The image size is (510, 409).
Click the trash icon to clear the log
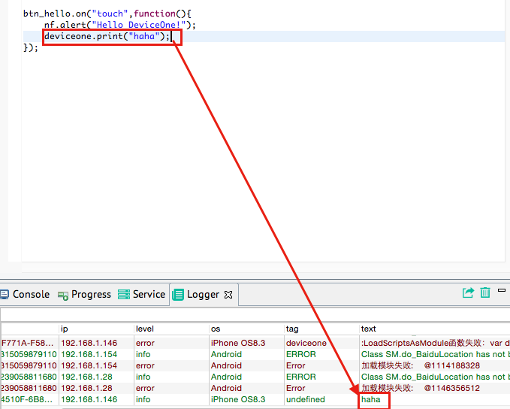tap(486, 293)
